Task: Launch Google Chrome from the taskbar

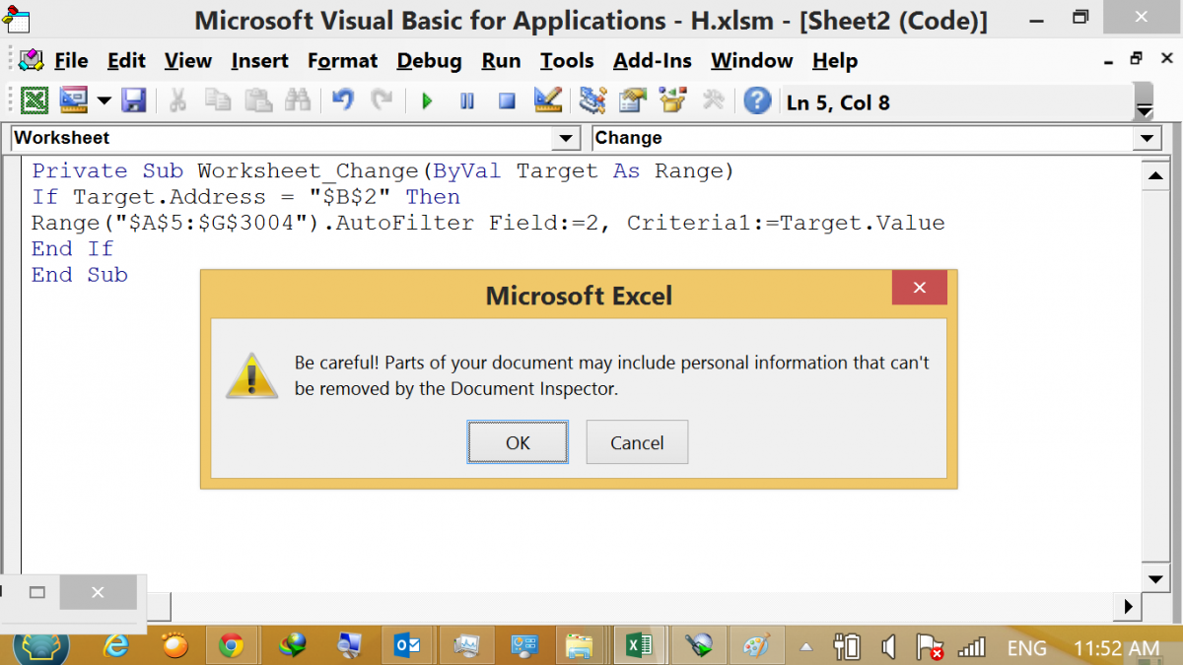Action: point(232,645)
